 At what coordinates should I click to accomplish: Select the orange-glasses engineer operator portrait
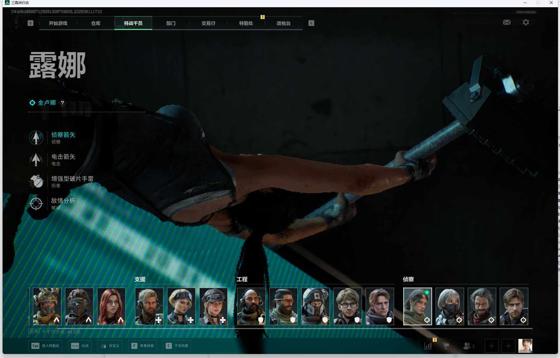pos(283,306)
